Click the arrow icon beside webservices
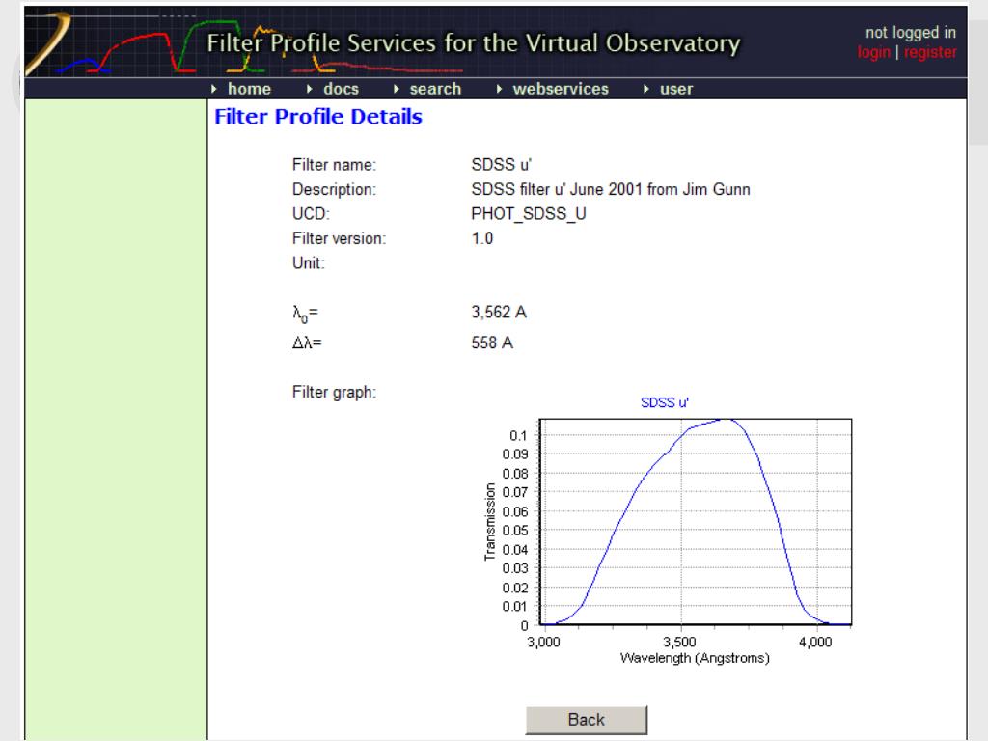Screen dimensions: 988x741 click(499, 89)
